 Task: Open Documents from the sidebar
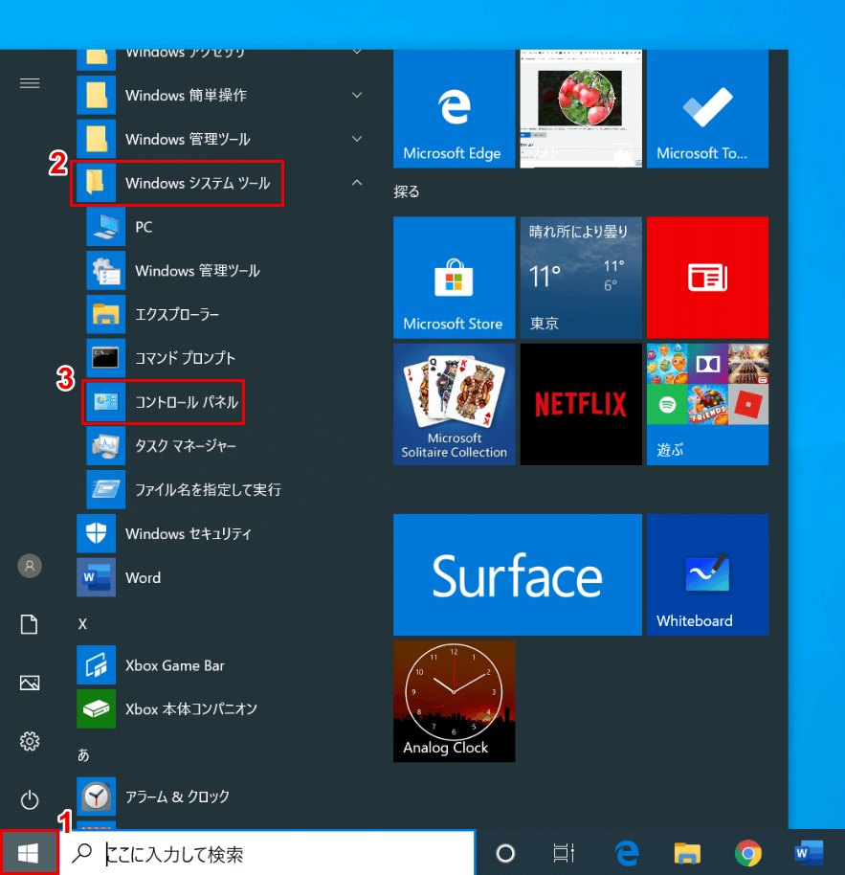point(30,624)
